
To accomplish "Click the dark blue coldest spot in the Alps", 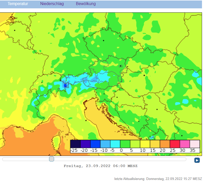I will click(65, 86).
